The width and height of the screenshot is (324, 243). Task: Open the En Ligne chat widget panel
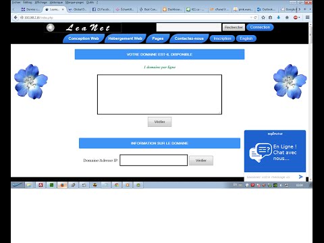[275, 151]
